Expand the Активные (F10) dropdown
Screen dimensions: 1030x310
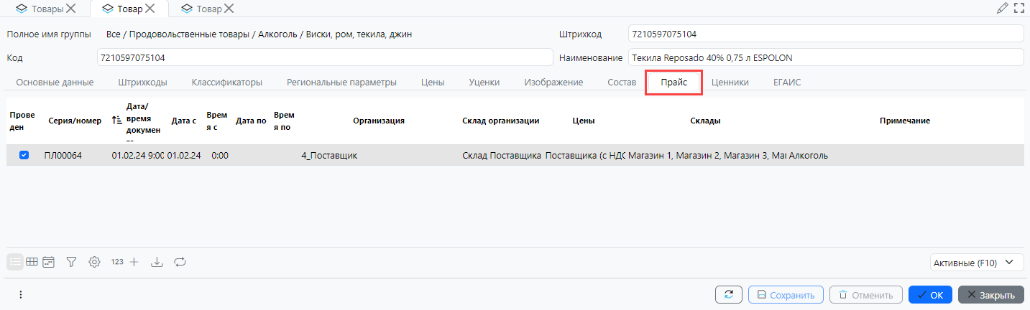[x=976, y=263]
